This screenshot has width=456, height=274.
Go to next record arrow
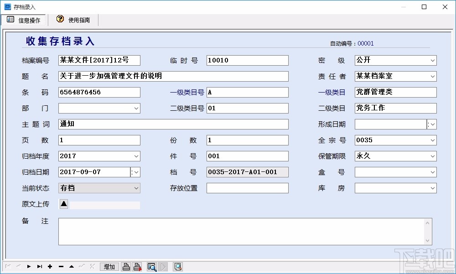pos(29,266)
